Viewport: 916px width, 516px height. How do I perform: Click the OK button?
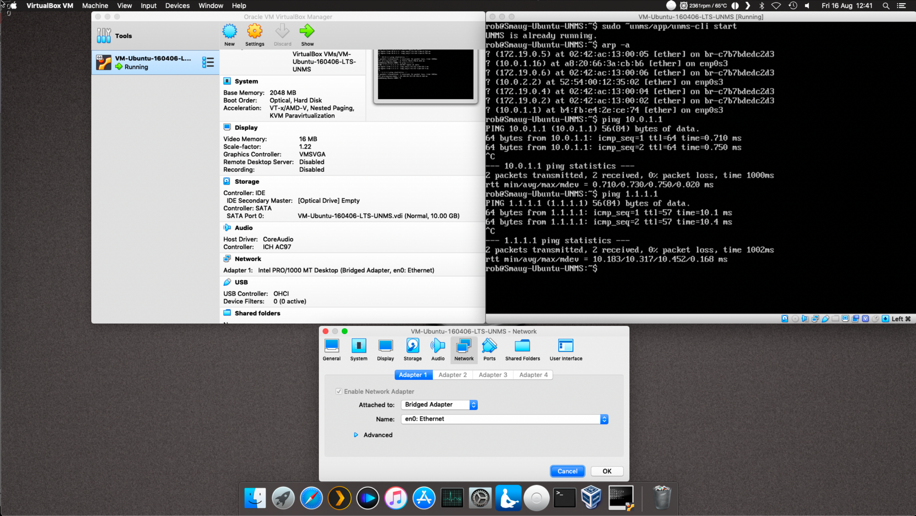[x=607, y=471]
